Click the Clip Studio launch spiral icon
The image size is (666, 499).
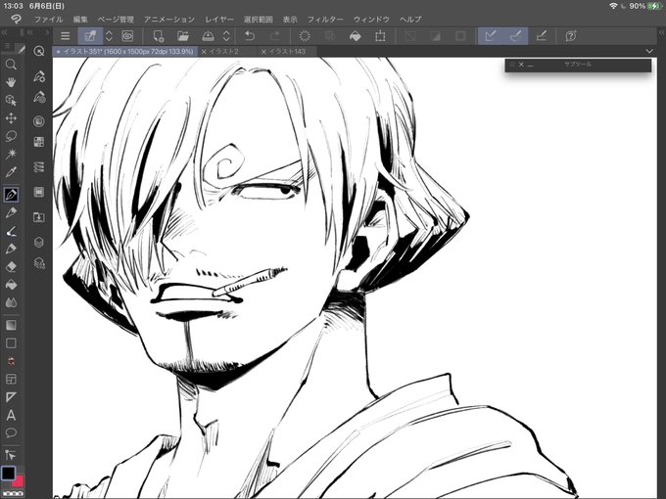[x=127, y=36]
